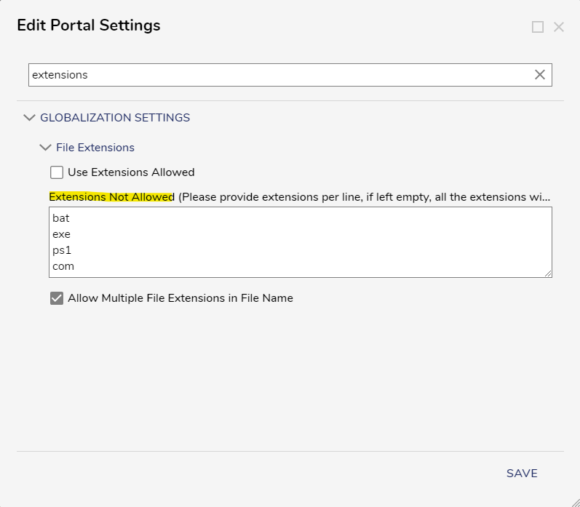
Task: Collapse the Globalization Settings chevron
Action: [x=29, y=118]
